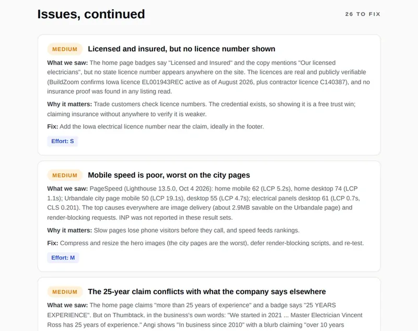
Task: Click the '26 TO FIX' counter label
Action: click(x=363, y=14)
